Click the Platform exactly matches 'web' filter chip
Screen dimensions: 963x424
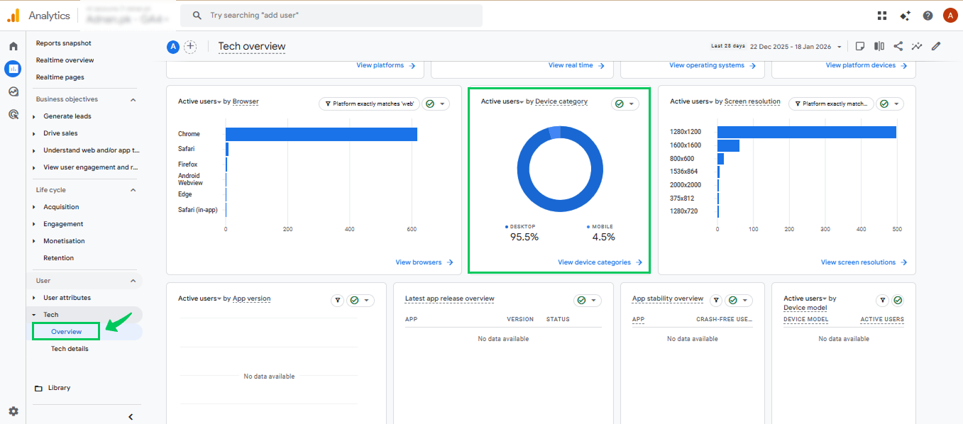click(369, 104)
